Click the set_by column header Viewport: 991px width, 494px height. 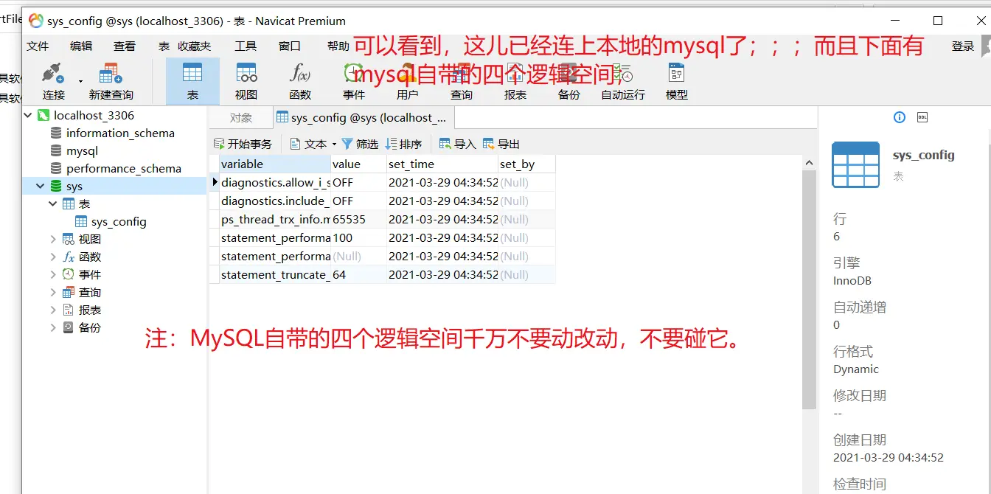click(x=526, y=164)
